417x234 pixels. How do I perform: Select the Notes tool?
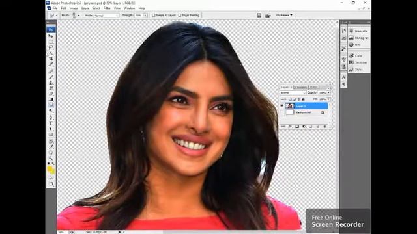51,141
